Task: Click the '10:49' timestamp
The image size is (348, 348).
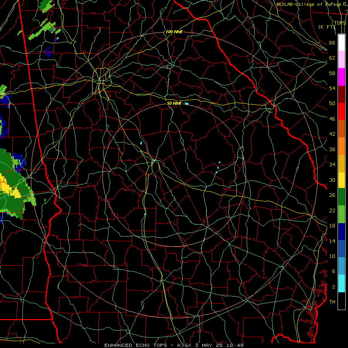Action: (x=235, y=345)
